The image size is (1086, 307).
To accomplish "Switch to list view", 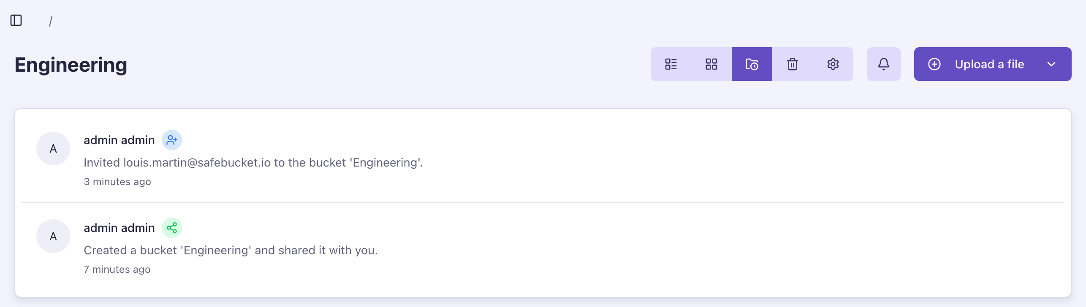I will (671, 64).
